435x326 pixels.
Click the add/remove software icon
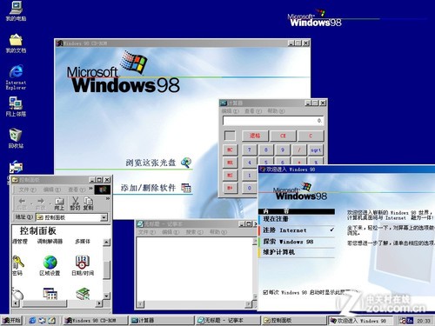186,188
